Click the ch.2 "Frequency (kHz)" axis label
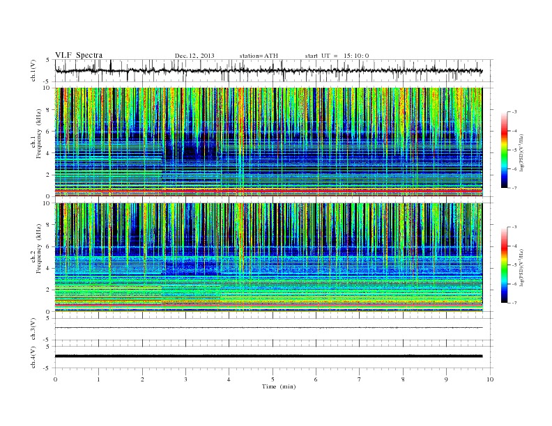The width and height of the screenshot is (552, 426). point(38,248)
